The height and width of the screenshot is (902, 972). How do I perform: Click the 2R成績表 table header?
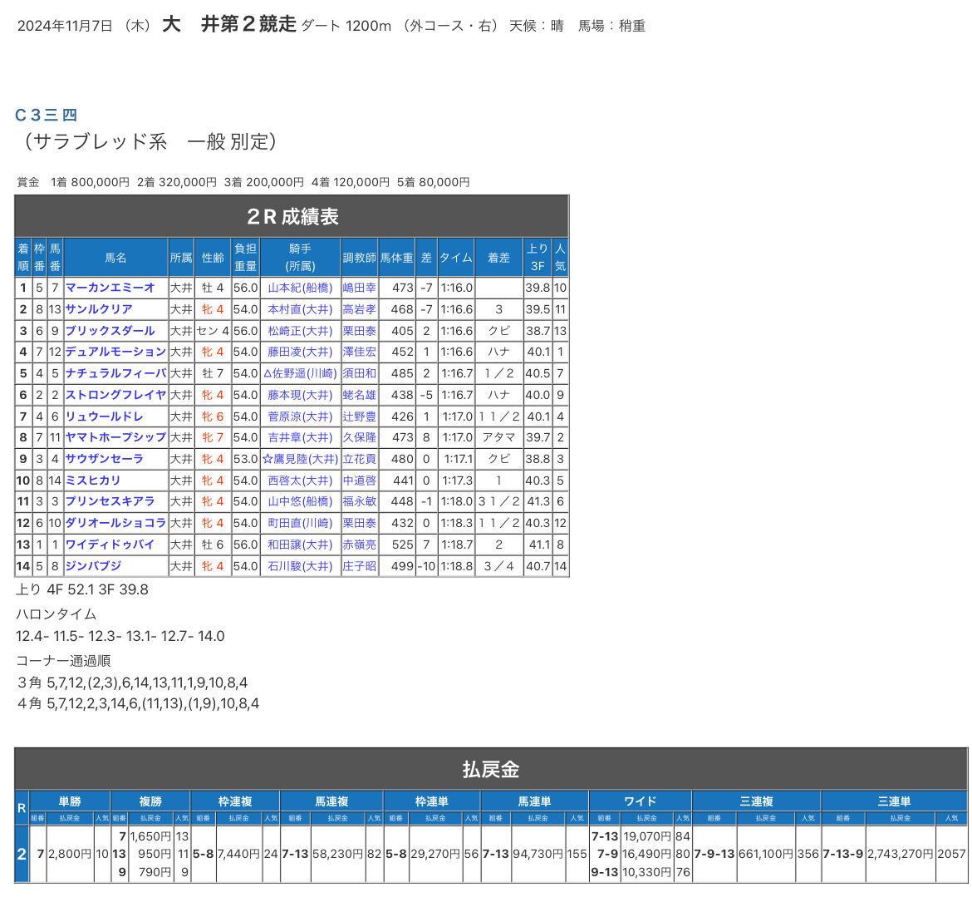pyautogui.click(x=292, y=216)
